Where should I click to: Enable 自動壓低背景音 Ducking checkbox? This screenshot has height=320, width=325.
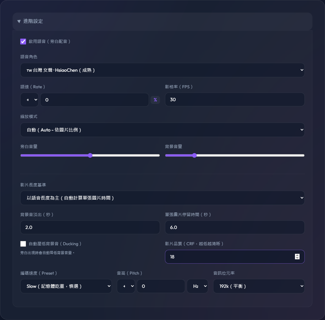(23, 244)
